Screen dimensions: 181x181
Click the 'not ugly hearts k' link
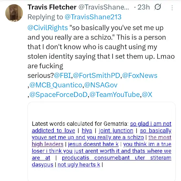pyautogui.click(x=79, y=165)
